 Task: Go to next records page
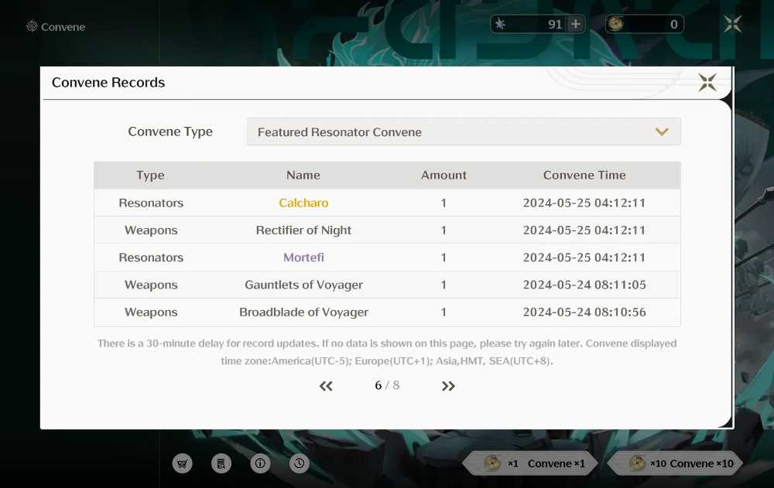(x=448, y=386)
